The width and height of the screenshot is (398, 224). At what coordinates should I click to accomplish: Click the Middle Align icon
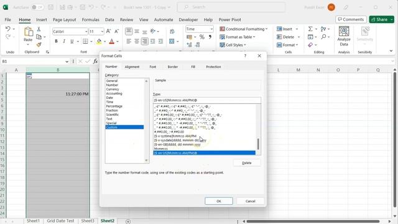[137, 31]
